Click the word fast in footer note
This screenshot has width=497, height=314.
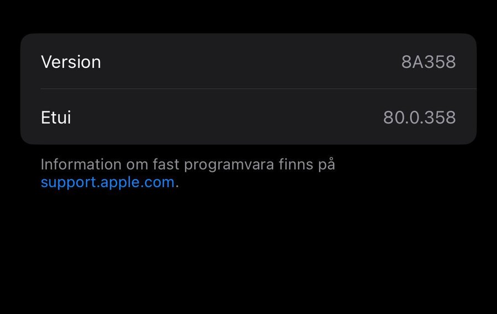click(166, 164)
